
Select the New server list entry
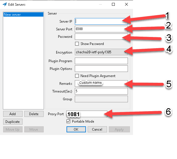click(23, 15)
